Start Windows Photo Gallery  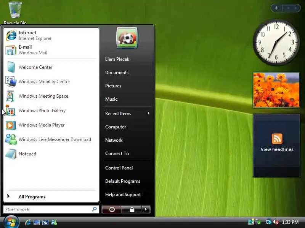pyautogui.click(x=51, y=111)
